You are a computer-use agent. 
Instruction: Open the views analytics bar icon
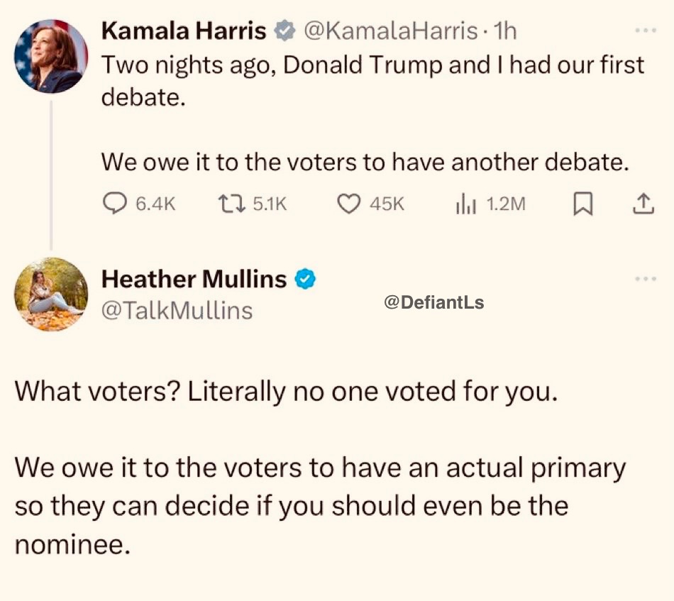coord(465,204)
